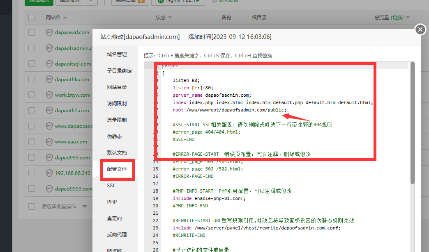The image size is (429, 252).
Task: Select the 配置文件 tab
Action: click(117, 169)
